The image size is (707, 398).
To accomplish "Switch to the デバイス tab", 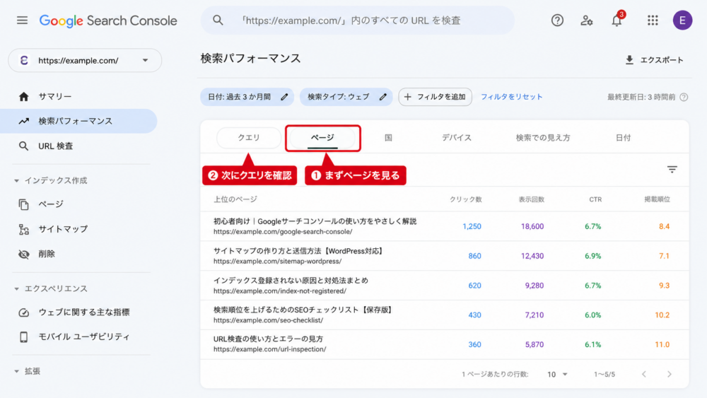I will tap(456, 138).
